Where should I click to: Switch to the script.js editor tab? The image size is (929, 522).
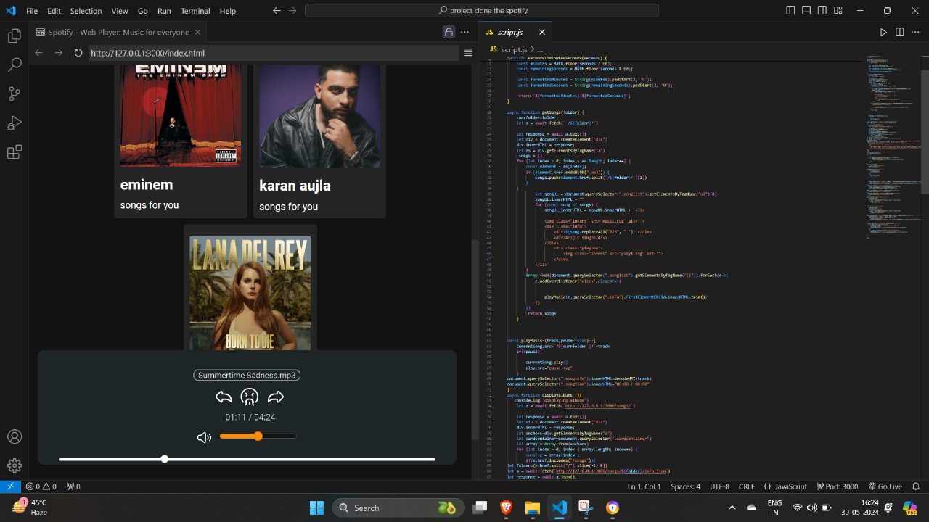(x=509, y=32)
